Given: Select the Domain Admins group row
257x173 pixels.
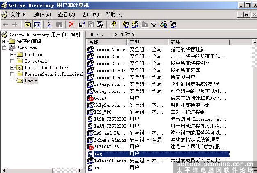Looking at the screenshot, I should [x=158, y=49].
